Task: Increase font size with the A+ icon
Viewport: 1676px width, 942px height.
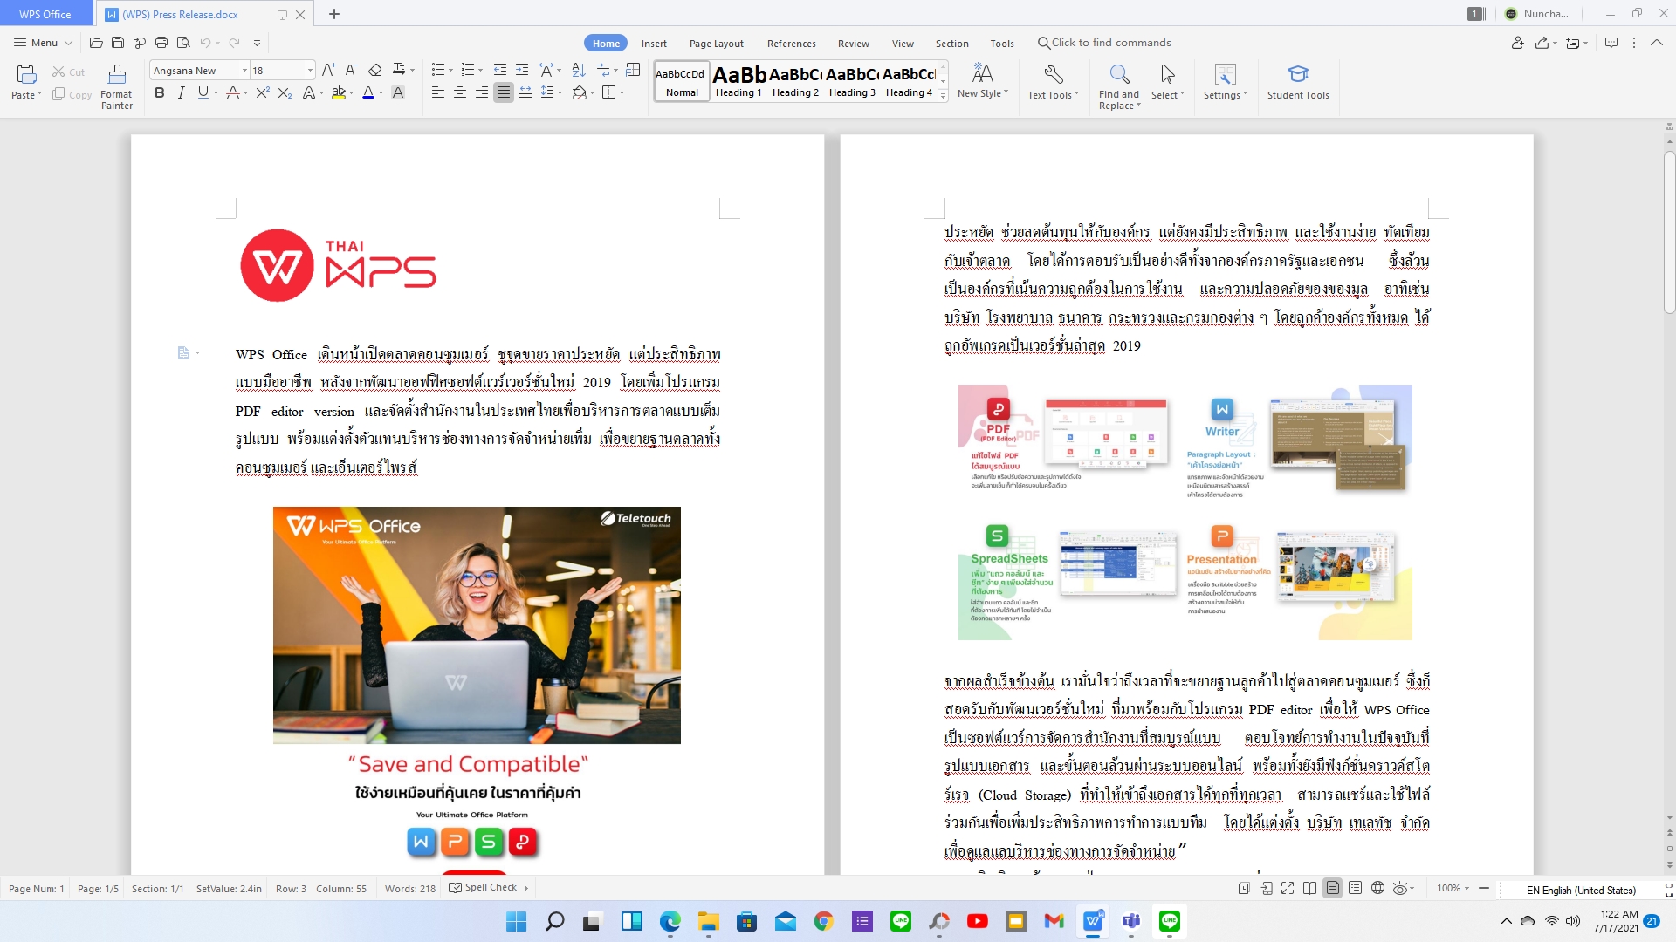Action: pos(328,71)
